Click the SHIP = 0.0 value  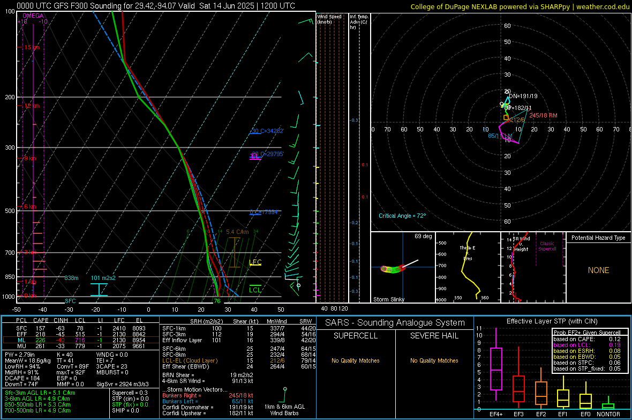[125, 410]
